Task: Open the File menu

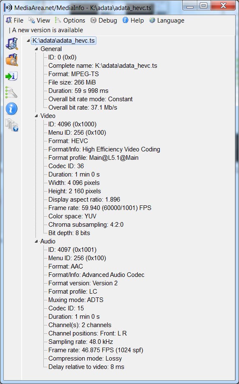Action: (x=15, y=20)
